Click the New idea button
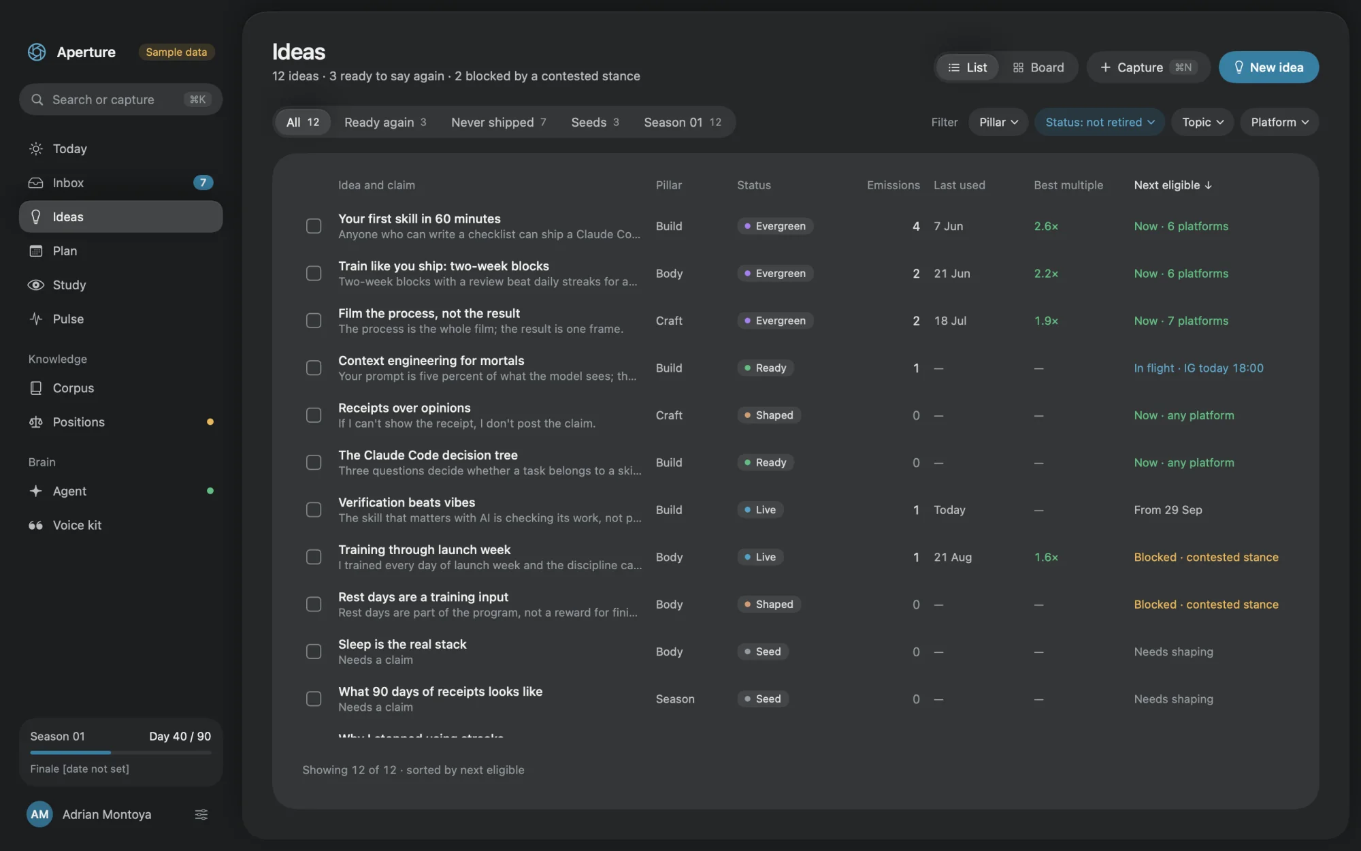Viewport: 1361px width, 851px height. [x=1268, y=67]
